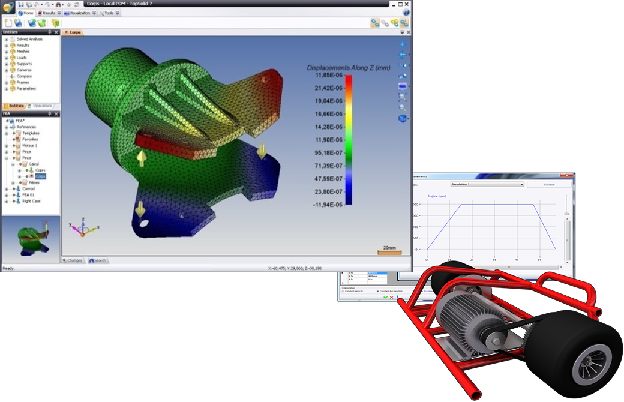Click the left arrow navigation icon in viewport

[403, 55]
